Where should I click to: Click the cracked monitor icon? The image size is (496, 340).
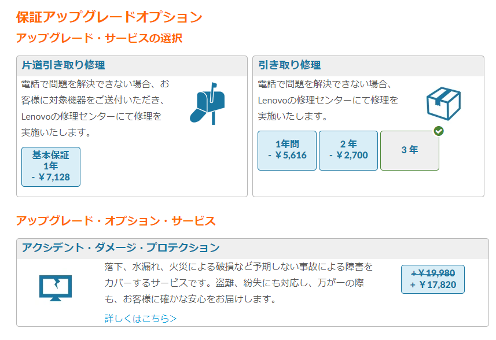(x=56, y=288)
